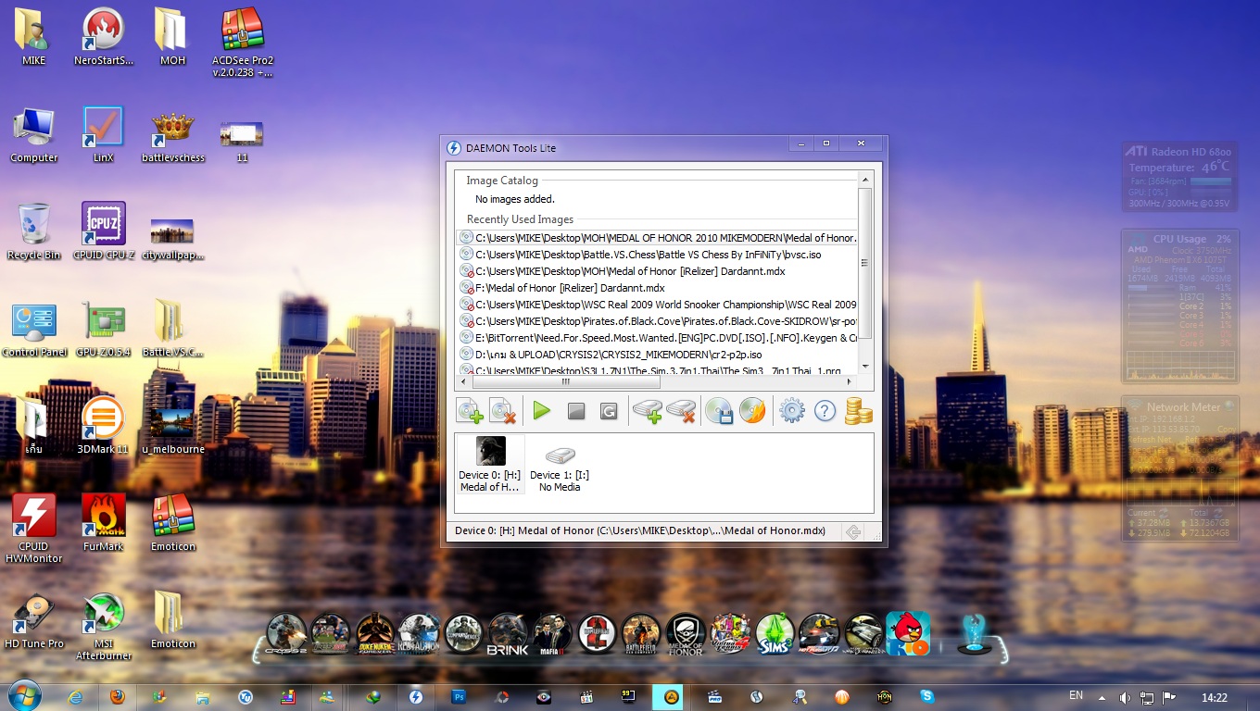Add a virtual drive with the drive-plus icon
This screenshot has width=1260, height=711.
click(x=647, y=410)
